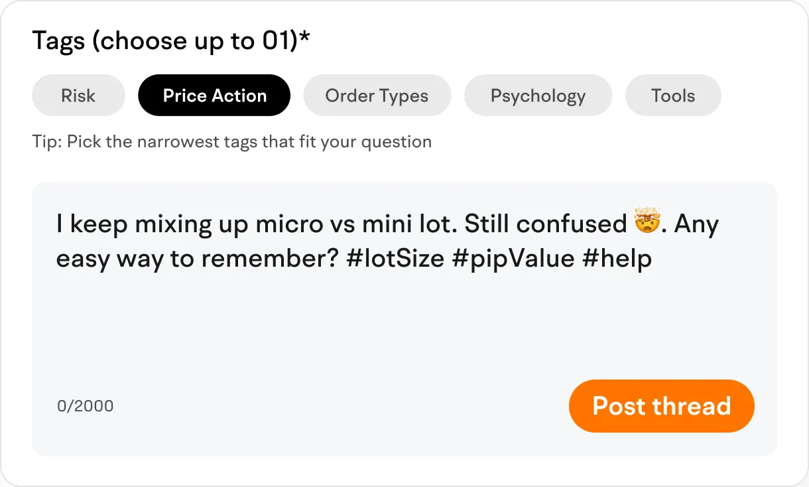Deselect the Price Action tag

click(x=214, y=96)
